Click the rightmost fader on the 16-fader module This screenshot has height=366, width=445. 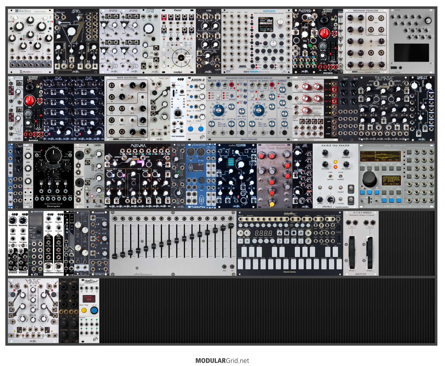[231, 225]
